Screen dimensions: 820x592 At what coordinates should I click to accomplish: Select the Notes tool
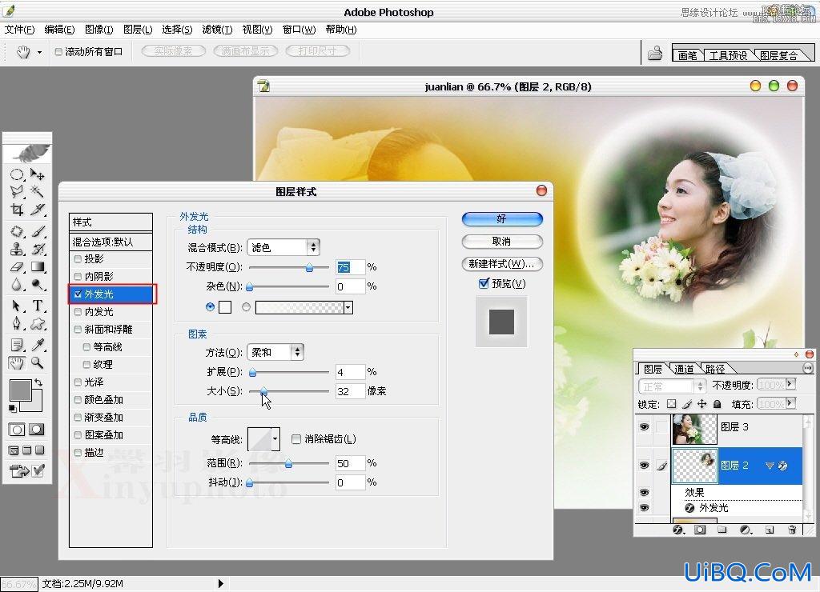pyautogui.click(x=17, y=345)
